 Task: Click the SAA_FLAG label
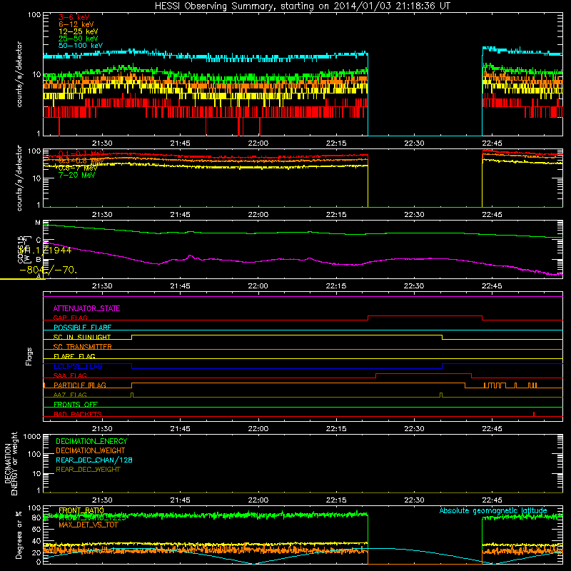tap(70, 375)
